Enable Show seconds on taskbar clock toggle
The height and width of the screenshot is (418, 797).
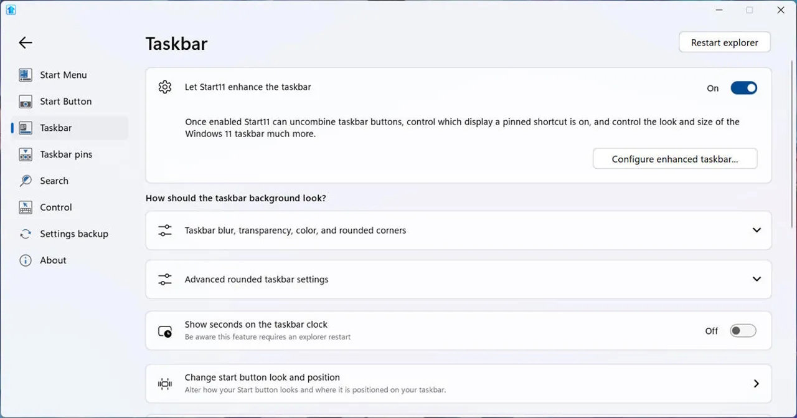click(x=743, y=331)
